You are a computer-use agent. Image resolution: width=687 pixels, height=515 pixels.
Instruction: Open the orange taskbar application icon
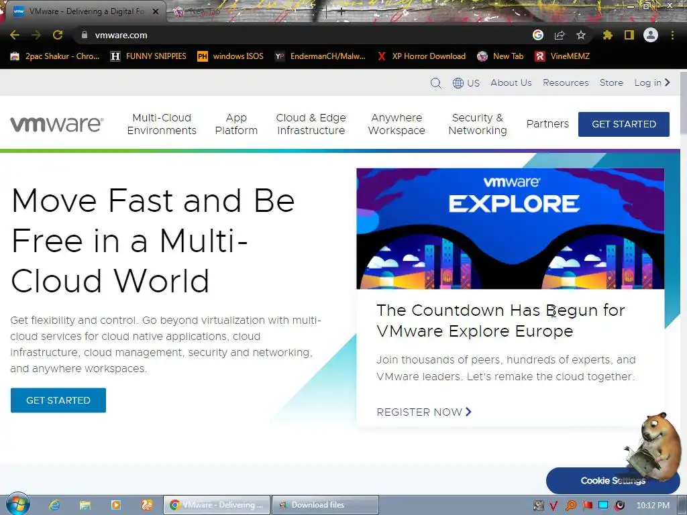tap(147, 505)
